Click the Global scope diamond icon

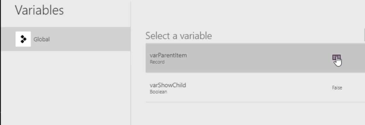[x=23, y=39]
